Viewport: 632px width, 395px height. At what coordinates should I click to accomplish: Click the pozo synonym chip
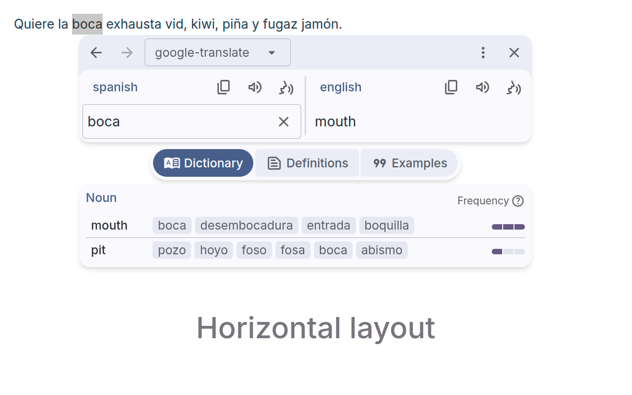tap(172, 250)
